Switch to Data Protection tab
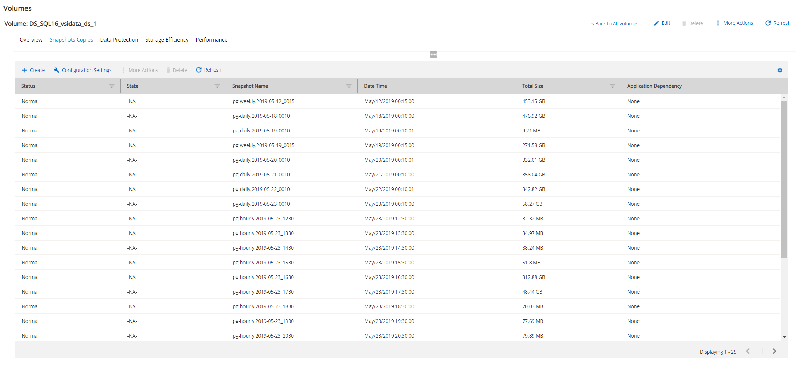Screen dimensions: 796x377 pos(119,40)
